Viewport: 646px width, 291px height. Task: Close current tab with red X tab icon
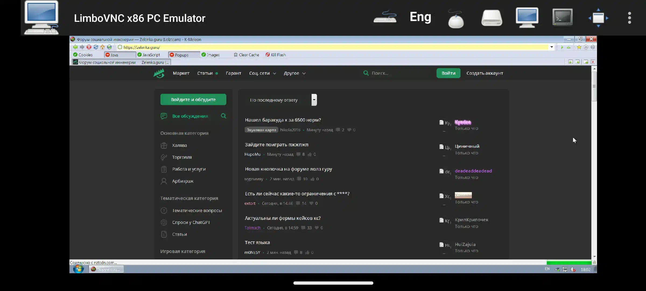(593, 62)
